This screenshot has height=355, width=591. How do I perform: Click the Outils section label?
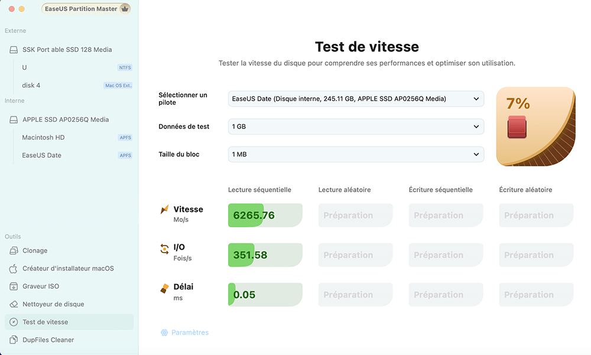13,237
